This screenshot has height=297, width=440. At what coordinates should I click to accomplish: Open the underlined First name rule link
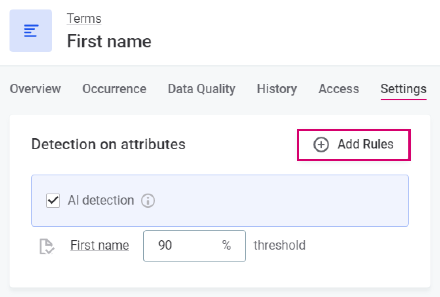point(100,245)
